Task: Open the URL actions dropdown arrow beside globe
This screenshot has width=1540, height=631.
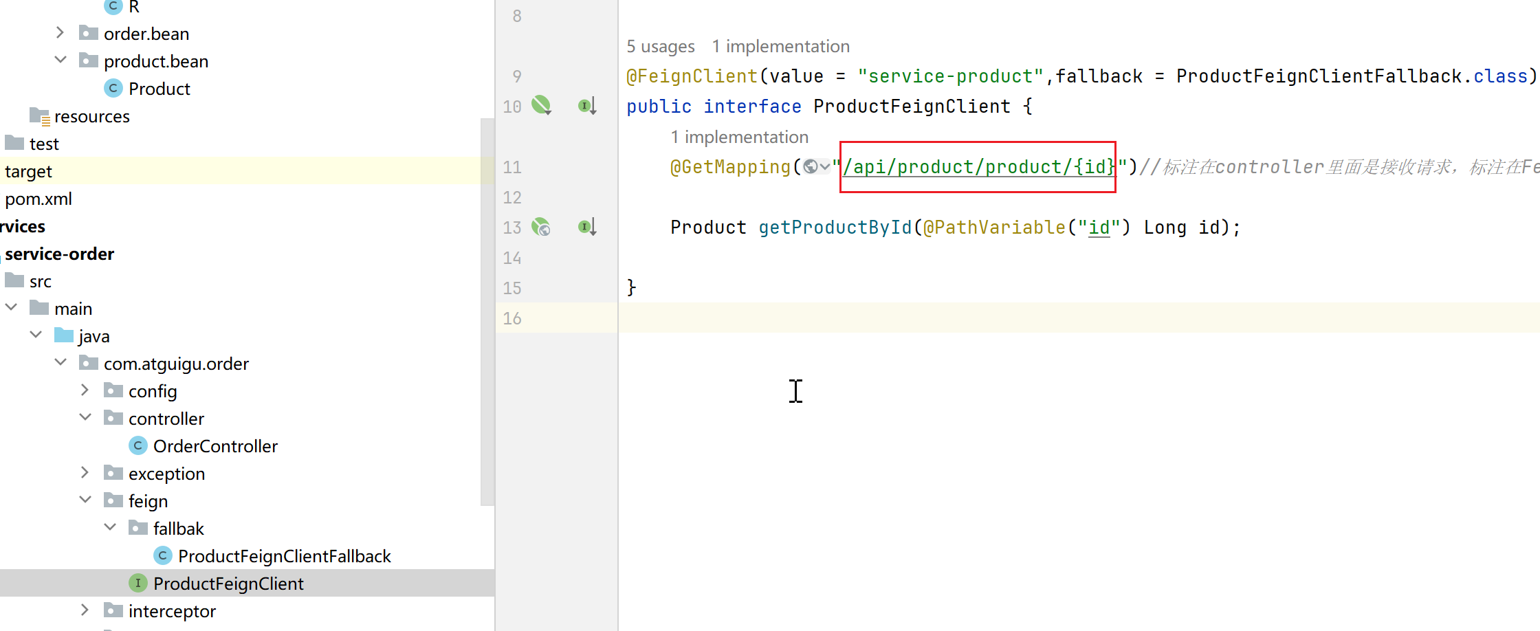Action: (x=825, y=166)
